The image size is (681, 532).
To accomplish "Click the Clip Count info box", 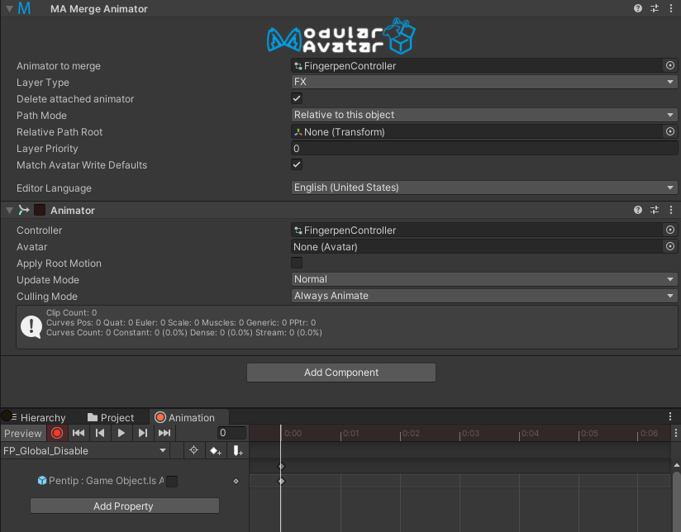I will (x=347, y=327).
